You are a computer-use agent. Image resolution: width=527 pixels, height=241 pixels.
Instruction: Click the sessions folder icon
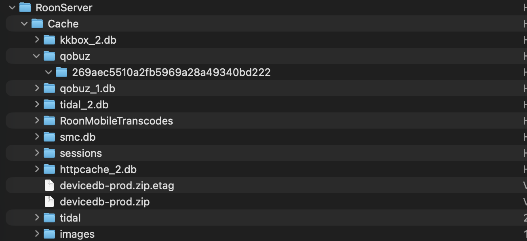coord(49,153)
